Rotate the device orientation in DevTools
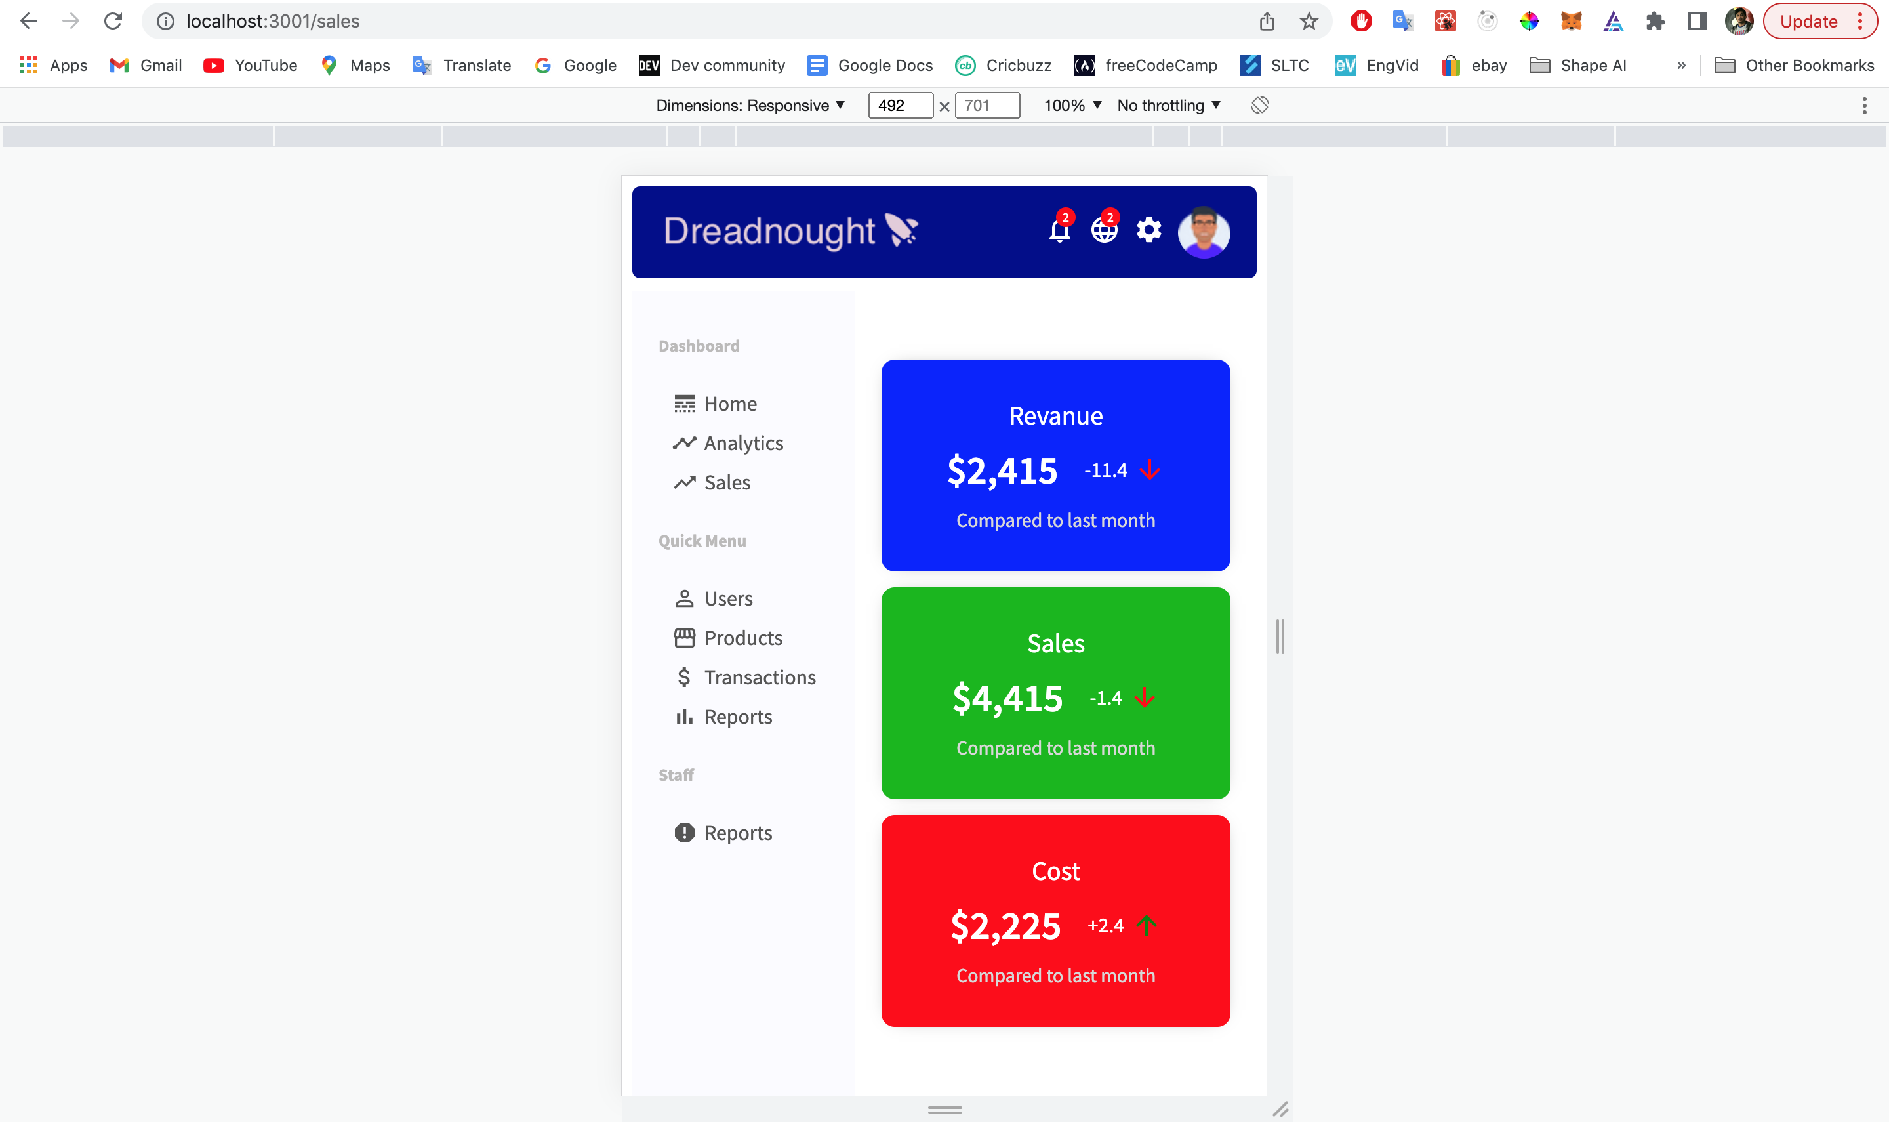The height and width of the screenshot is (1122, 1889). point(1259,105)
